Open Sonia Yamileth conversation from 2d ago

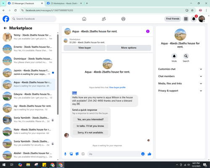point(28,120)
